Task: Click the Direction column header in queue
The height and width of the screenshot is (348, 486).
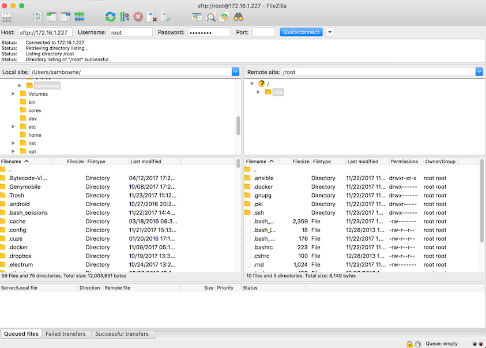Action: click(90, 287)
